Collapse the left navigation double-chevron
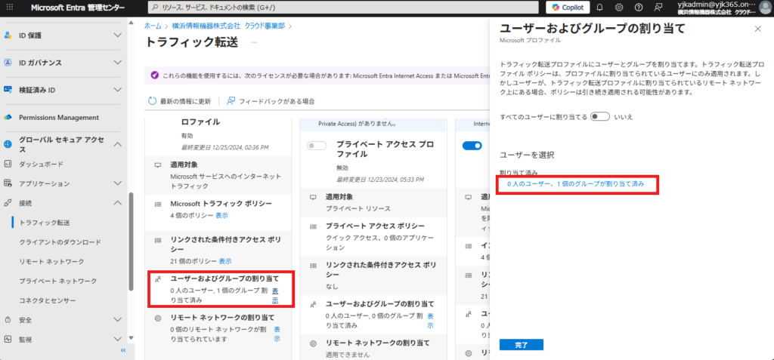Image resolution: width=774 pixels, height=360 pixels. pyautogui.click(x=123, y=351)
